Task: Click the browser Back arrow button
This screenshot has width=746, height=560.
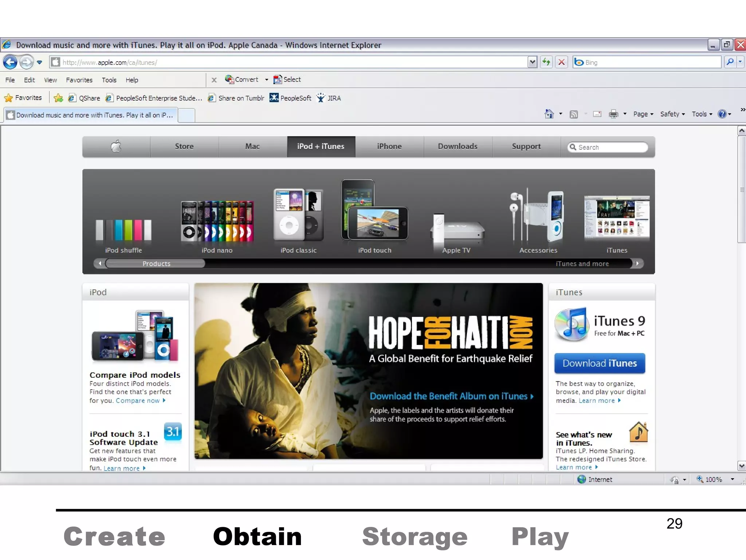Action: pyautogui.click(x=10, y=62)
